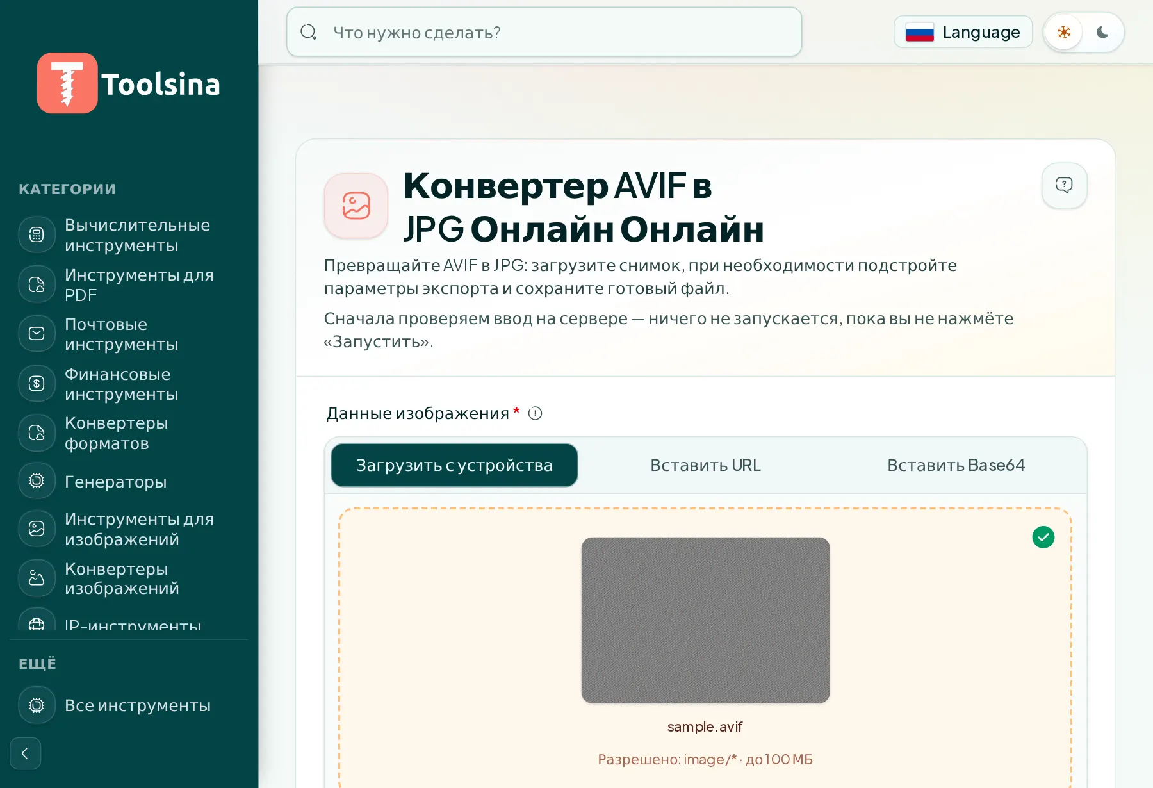Click the «КАТЕГОРИИ» sidebar heading
This screenshot has height=788, width=1153.
pos(67,190)
